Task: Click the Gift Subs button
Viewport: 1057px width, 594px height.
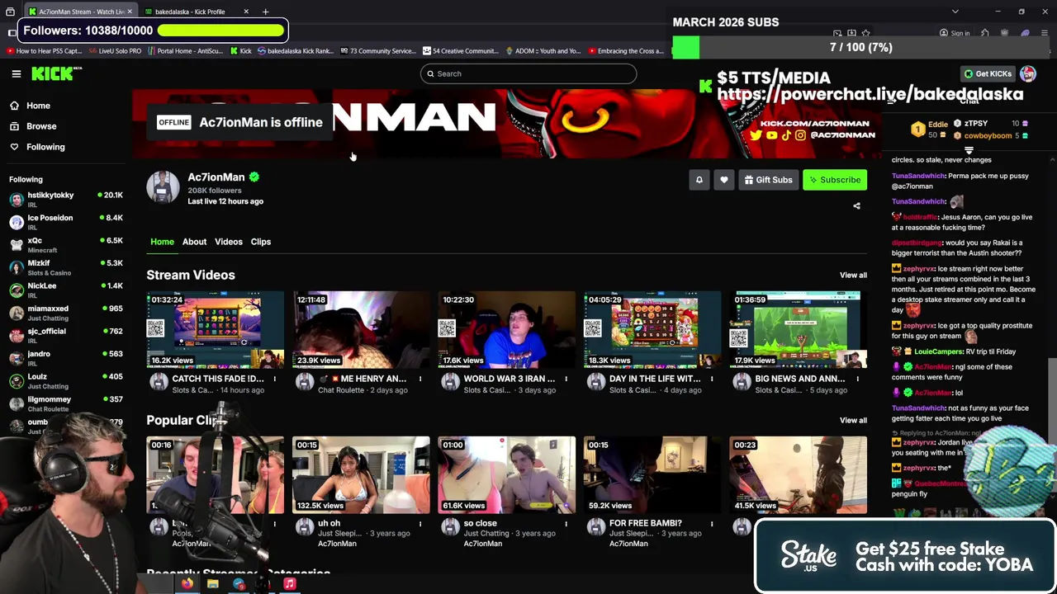Action: [768, 180]
